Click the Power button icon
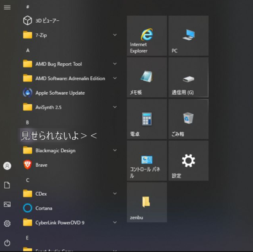 point(7,243)
